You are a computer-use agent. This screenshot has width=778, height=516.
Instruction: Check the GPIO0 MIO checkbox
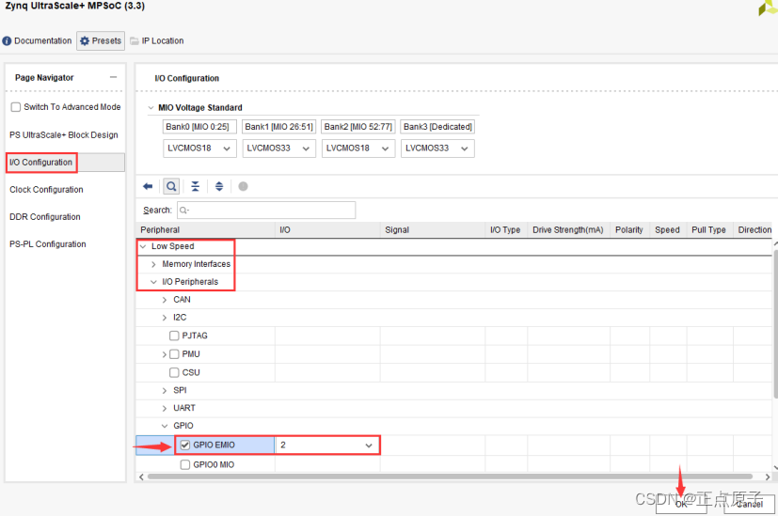pyautogui.click(x=185, y=464)
